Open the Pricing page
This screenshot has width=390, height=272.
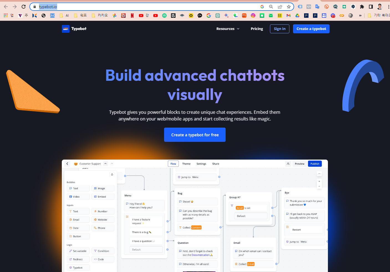(257, 29)
